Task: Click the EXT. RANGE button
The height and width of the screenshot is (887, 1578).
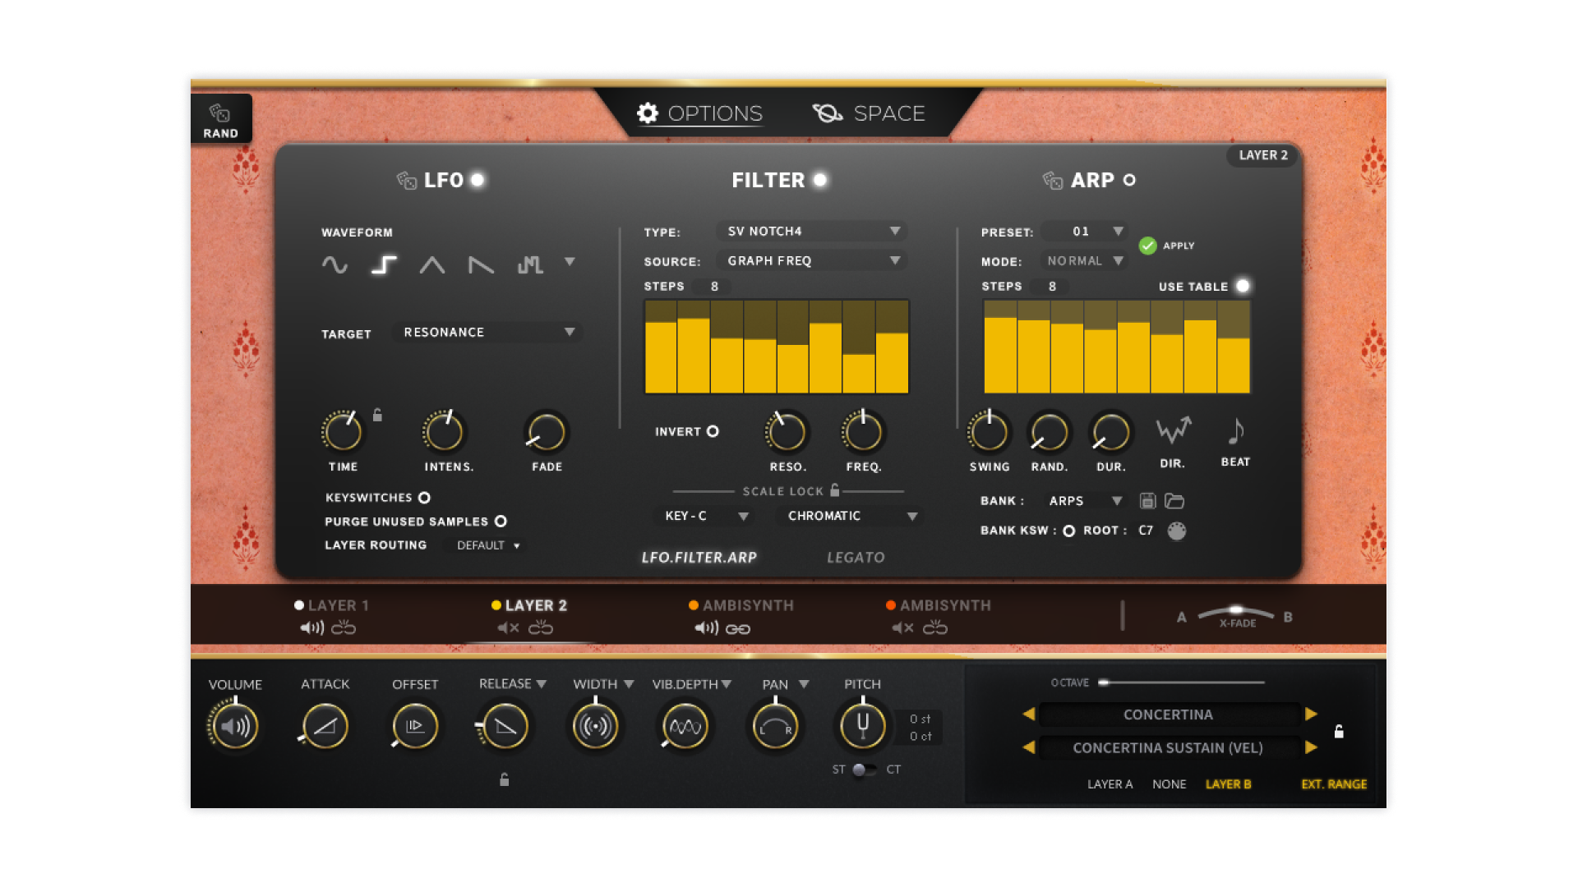Action: [1334, 784]
